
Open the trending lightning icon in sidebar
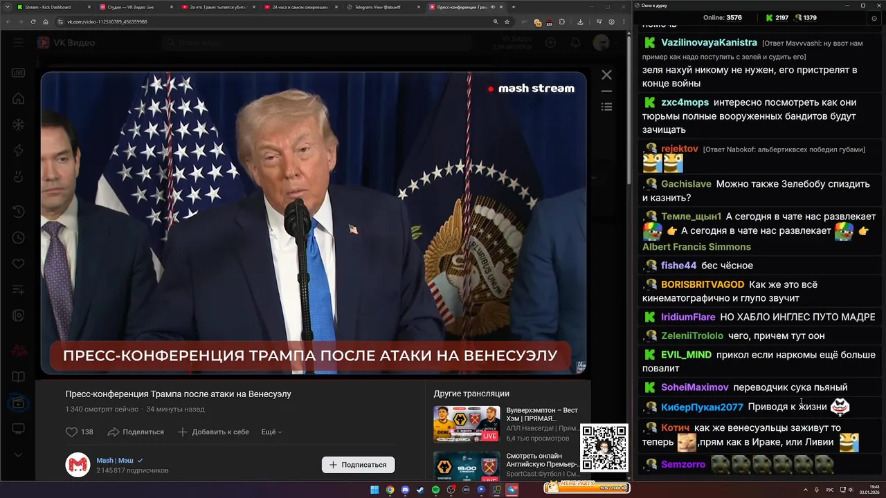18,151
